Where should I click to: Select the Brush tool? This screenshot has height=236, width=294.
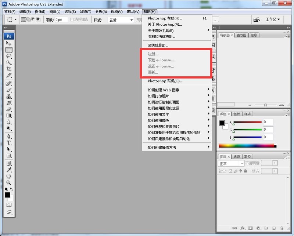click(8, 90)
